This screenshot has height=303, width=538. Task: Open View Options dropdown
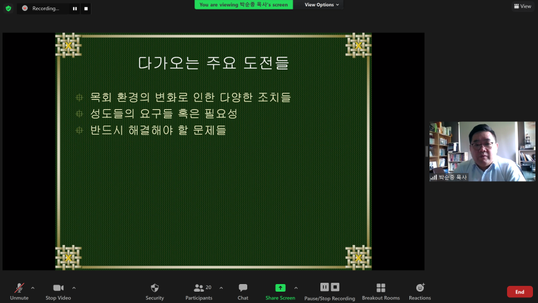point(322,5)
